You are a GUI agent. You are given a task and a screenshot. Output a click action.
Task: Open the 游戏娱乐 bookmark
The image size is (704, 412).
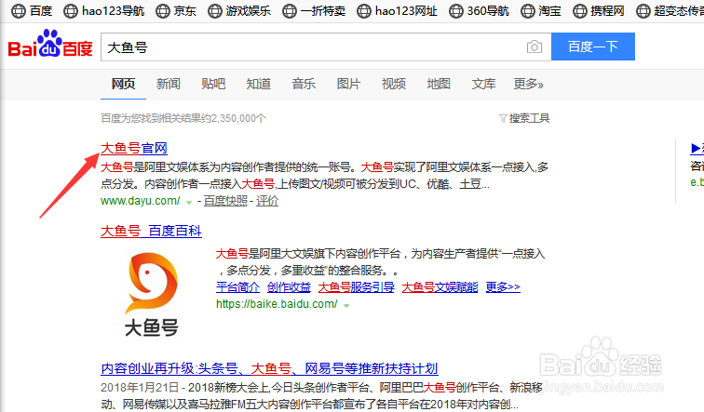coord(239,11)
